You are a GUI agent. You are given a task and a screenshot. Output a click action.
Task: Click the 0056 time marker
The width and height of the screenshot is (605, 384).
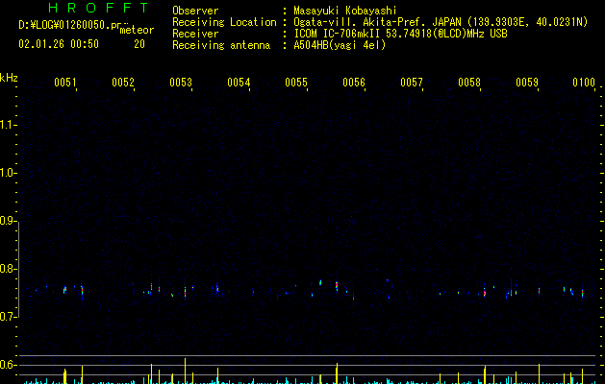click(x=354, y=82)
